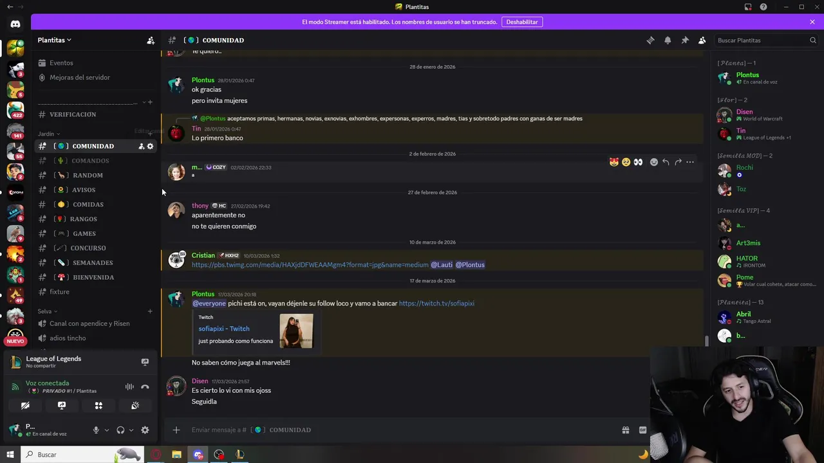The width and height of the screenshot is (824, 463).
Task: Expand the Plantitas server name dropdown
Action: (55, 40)
